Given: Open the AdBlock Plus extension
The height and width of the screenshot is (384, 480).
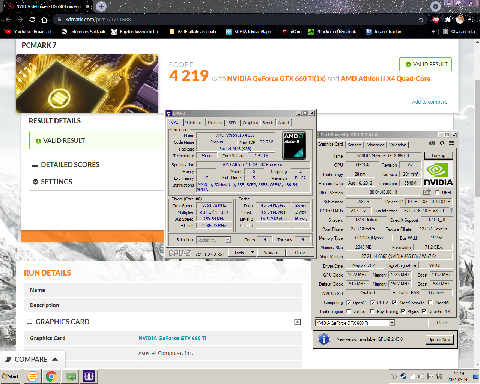Looking at the screenshot, I should [436, 20].
